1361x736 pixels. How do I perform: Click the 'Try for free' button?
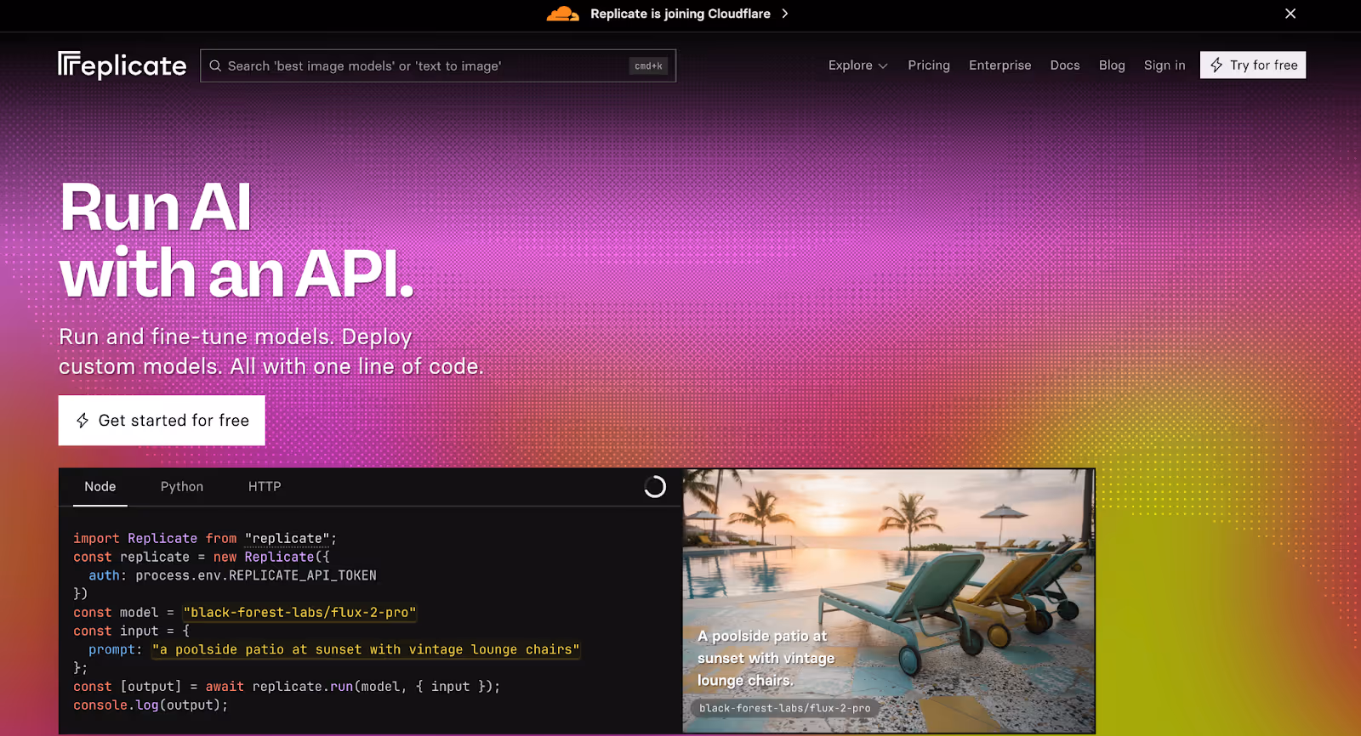pyautogui.click(x=1253, y=65)
